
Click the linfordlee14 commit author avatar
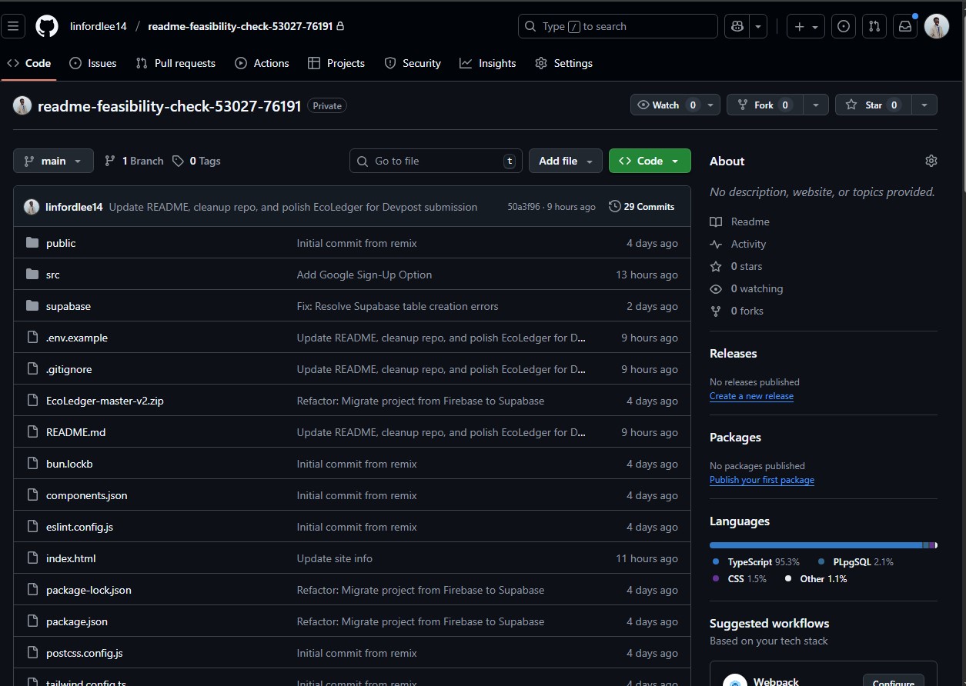[32, 207]
